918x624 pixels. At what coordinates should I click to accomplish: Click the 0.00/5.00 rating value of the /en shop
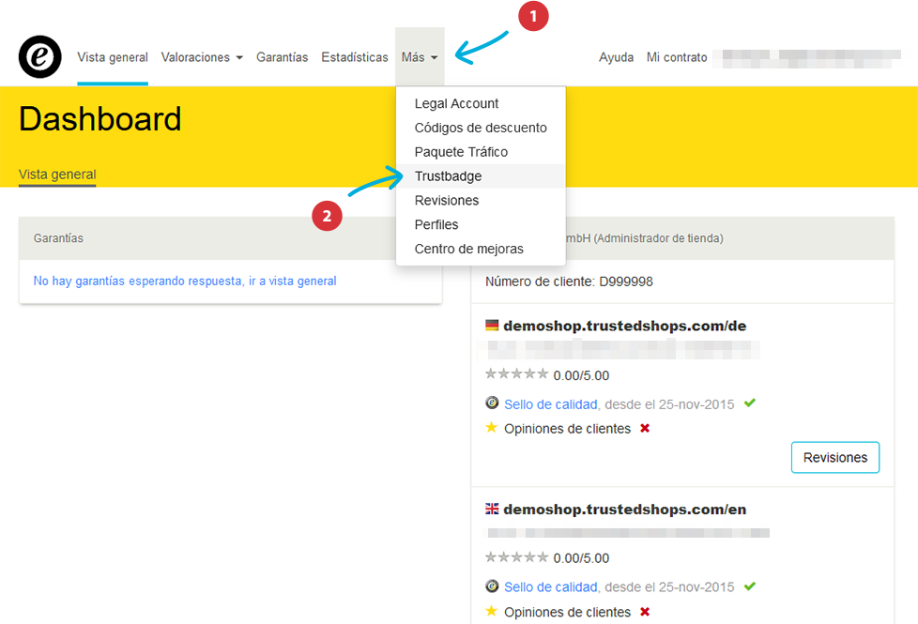pyautogui.click(x=581, y=558)
